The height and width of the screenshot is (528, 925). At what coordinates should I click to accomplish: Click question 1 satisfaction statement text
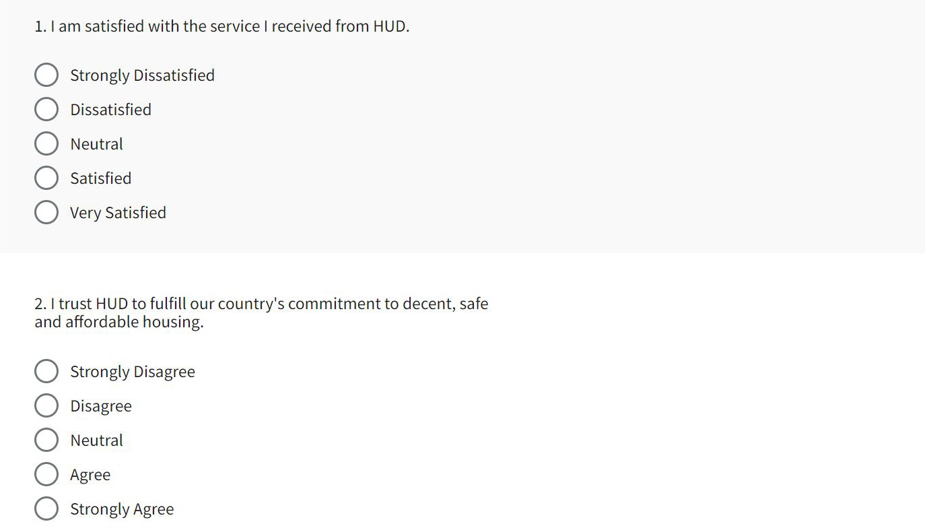tap(221, 26)
